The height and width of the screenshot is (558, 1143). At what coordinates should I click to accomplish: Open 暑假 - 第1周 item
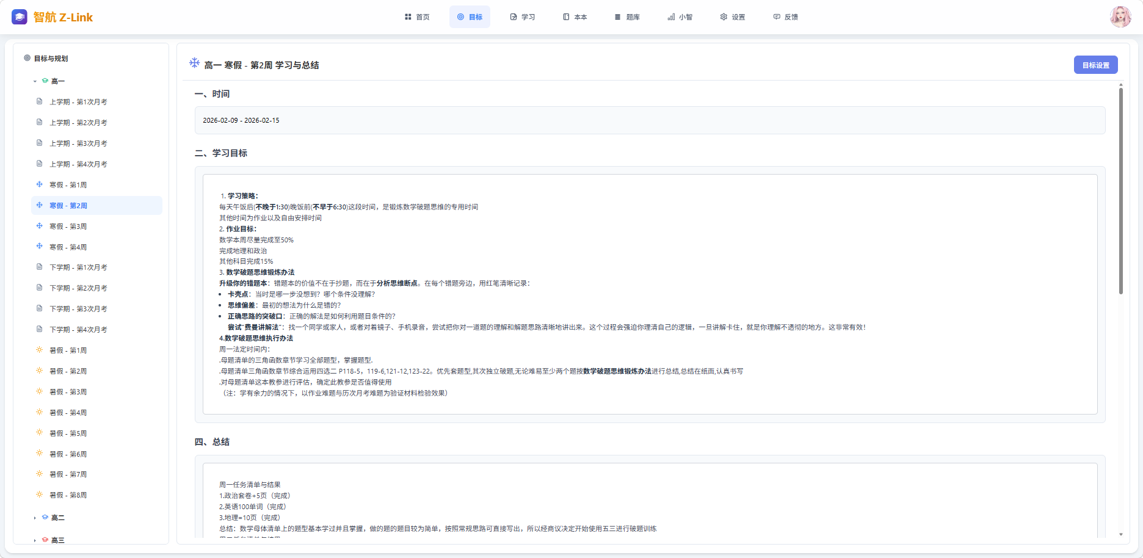[96, 350]
